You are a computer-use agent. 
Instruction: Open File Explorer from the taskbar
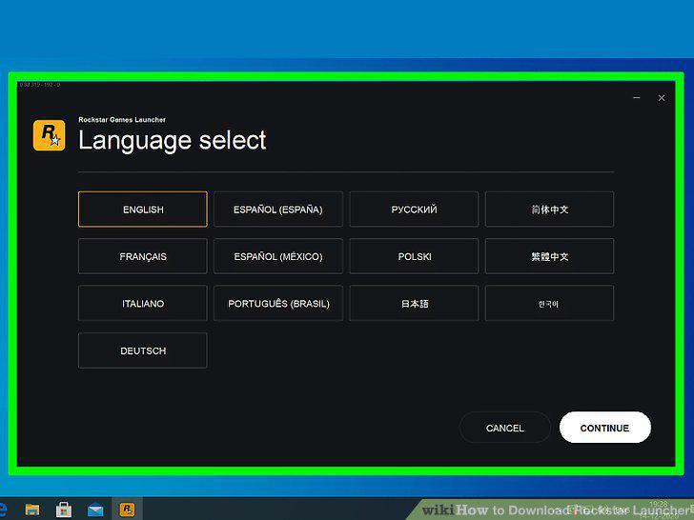pyautogui.click(x=32, y=510)
